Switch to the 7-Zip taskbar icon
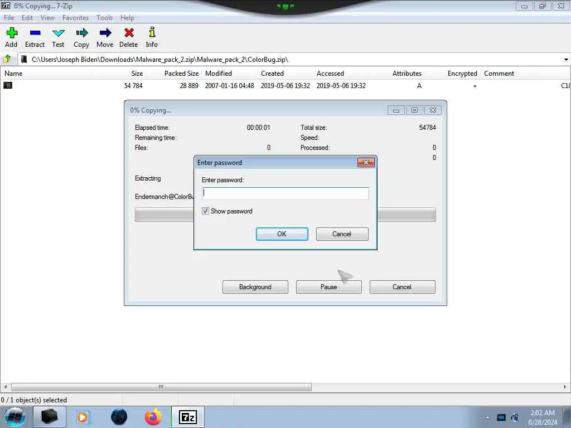 (187, 417)
